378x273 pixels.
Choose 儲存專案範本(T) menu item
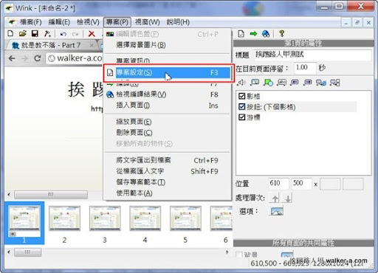[x=168, y=182]
